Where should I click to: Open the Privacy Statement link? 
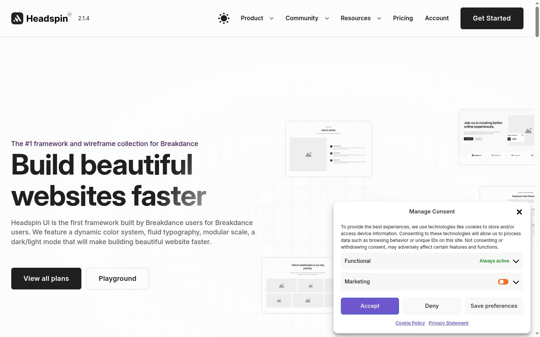pos(448,323)
